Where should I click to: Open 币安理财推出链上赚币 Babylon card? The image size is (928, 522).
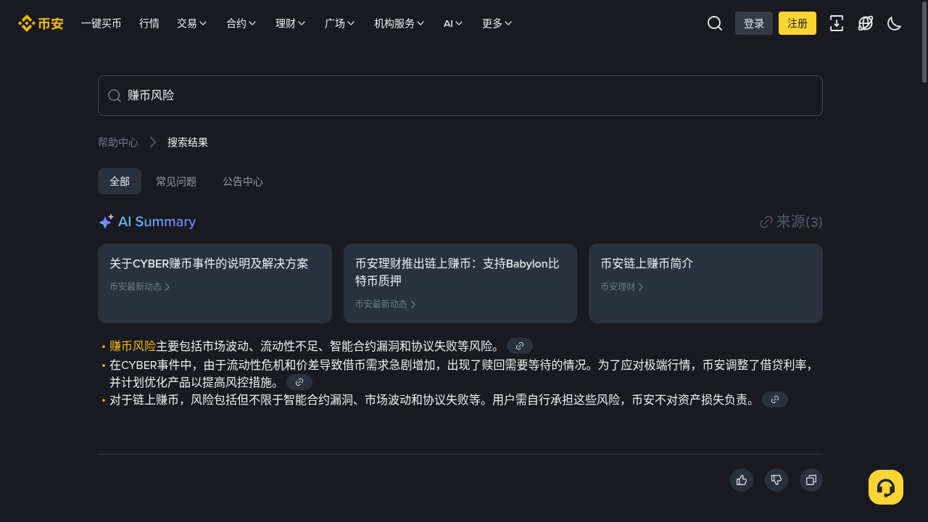[x=460, y=283]
